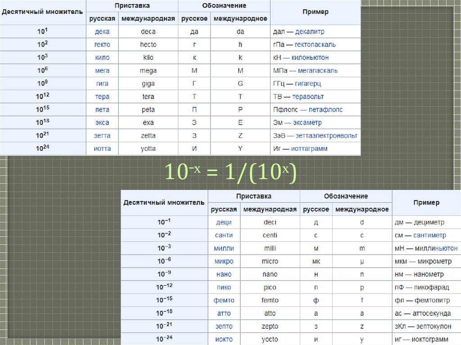Open the 'гекто' prefix link
461x345 pixels.
pos(102,45)
